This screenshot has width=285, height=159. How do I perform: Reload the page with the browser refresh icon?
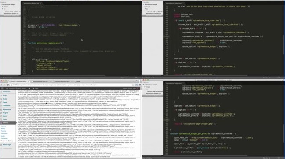(x=7, y=85)
